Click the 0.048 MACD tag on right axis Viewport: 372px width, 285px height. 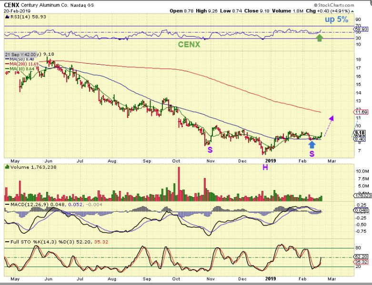click(361, 210)
